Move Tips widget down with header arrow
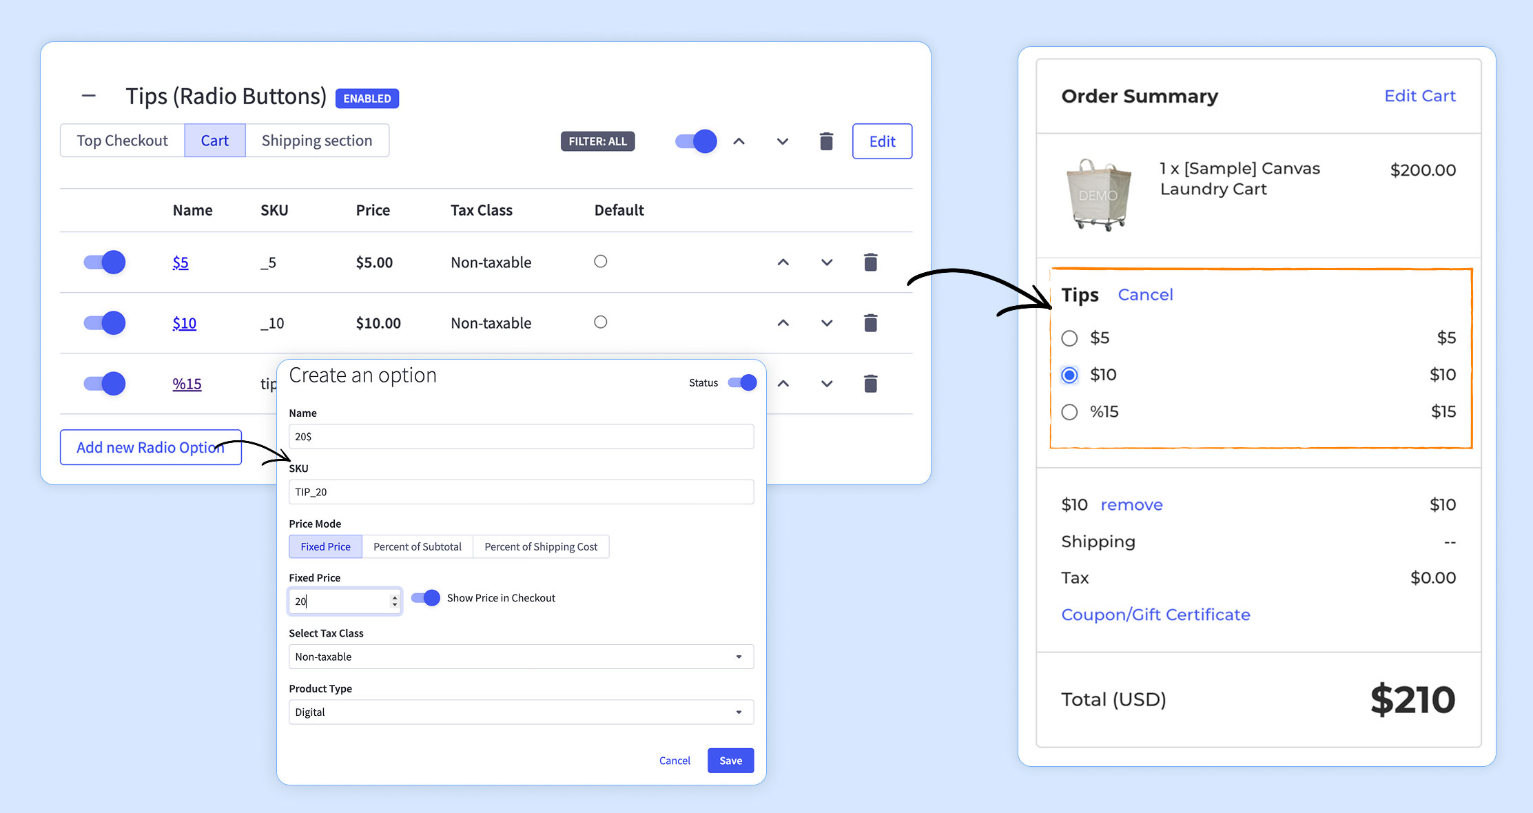The width and height of the screenshot is (1533, 813). (782, 141)
